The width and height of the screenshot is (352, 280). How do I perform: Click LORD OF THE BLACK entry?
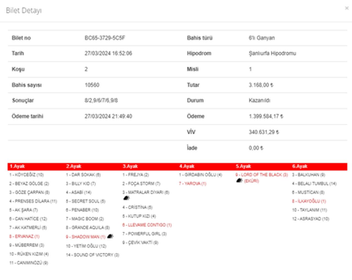tap(261, 175)
